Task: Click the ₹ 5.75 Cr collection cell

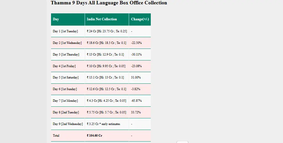Action: [x=106, y=112]
